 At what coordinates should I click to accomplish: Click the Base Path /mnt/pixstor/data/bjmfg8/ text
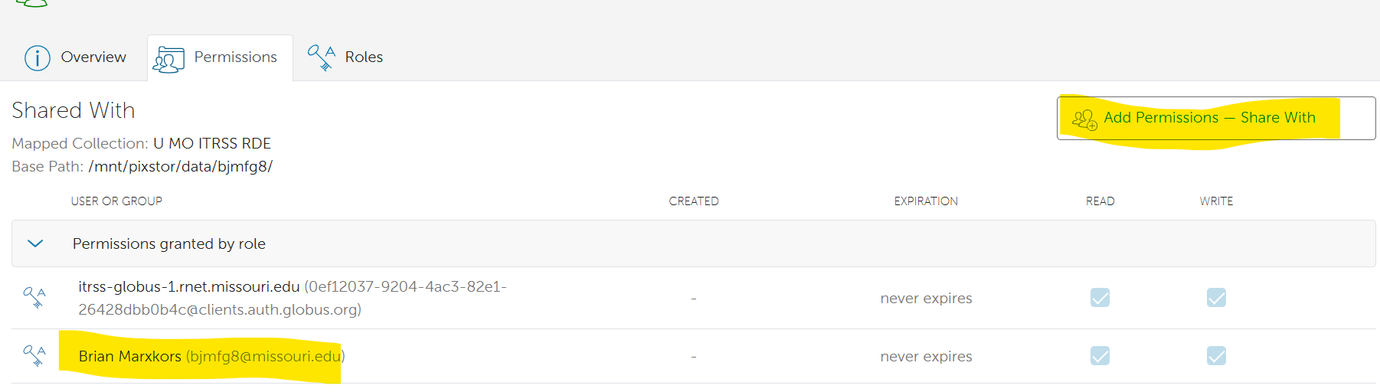(x=181, y=167)
